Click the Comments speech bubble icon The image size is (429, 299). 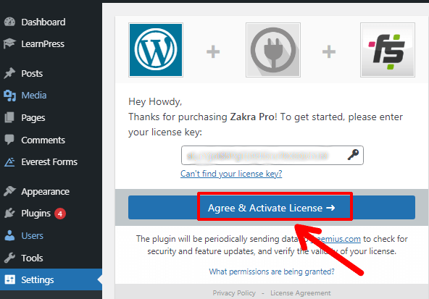coord(9,140)
